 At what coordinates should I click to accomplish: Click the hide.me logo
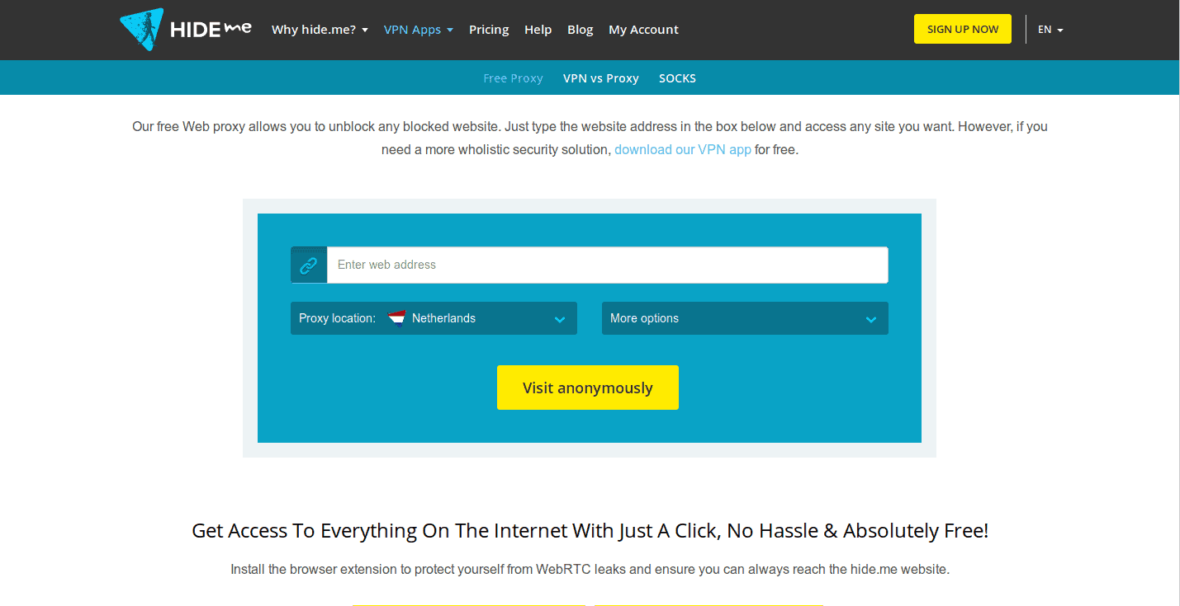coord(186,30)
